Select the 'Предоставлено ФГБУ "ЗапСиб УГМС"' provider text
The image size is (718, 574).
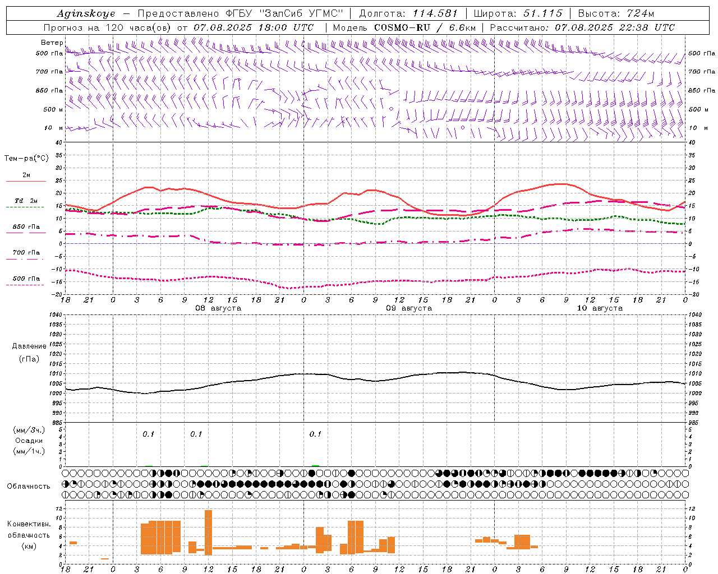(240, 13)
